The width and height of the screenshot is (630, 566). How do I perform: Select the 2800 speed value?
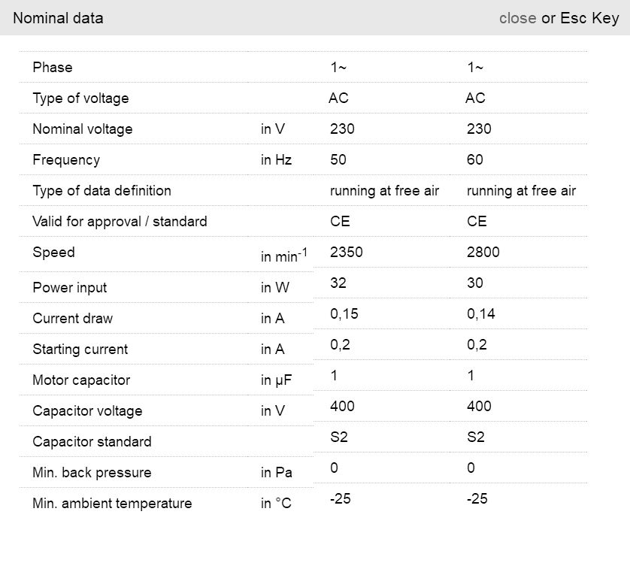[x=483, y=253]
